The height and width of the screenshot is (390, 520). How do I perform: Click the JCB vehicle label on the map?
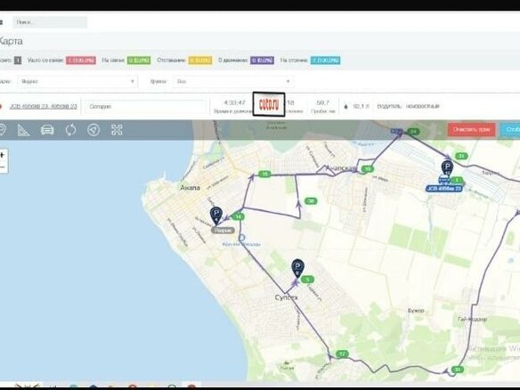(443, 189)
